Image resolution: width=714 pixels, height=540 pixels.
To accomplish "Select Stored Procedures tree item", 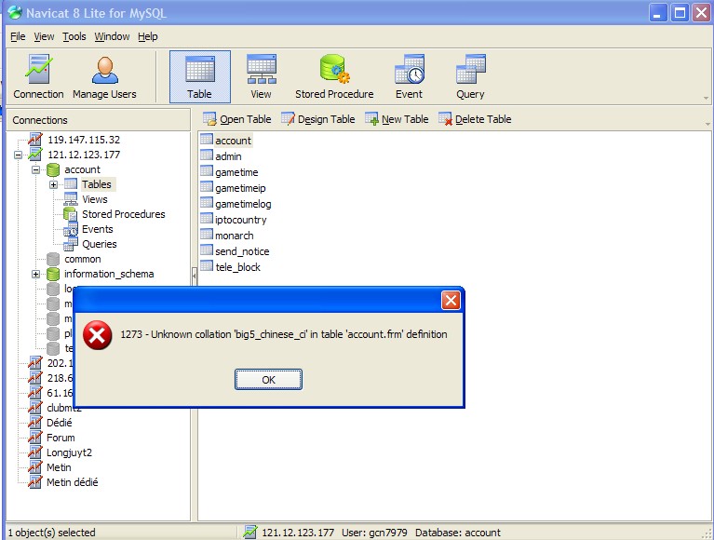I will pos(124,214).
